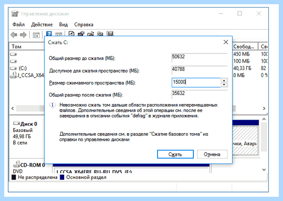Screen dimensions: 283x201
Task: Minimize the Управление дисками window
Action: point(221,14)
